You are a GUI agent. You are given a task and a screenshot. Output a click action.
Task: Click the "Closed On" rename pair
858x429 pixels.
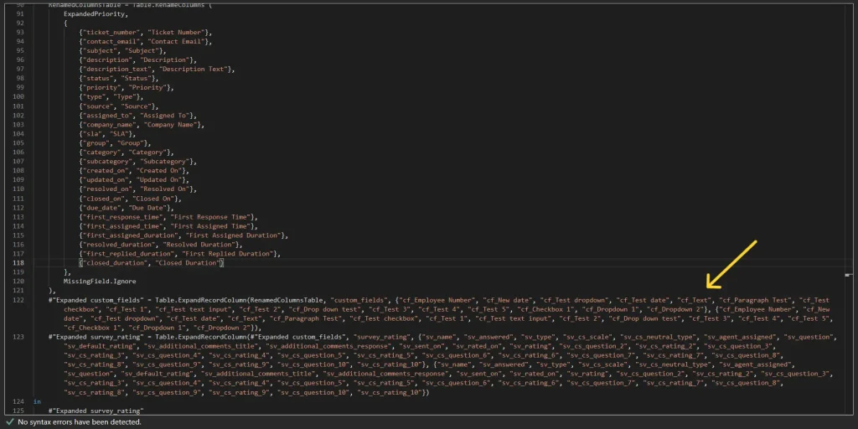[x=130, y=199]
